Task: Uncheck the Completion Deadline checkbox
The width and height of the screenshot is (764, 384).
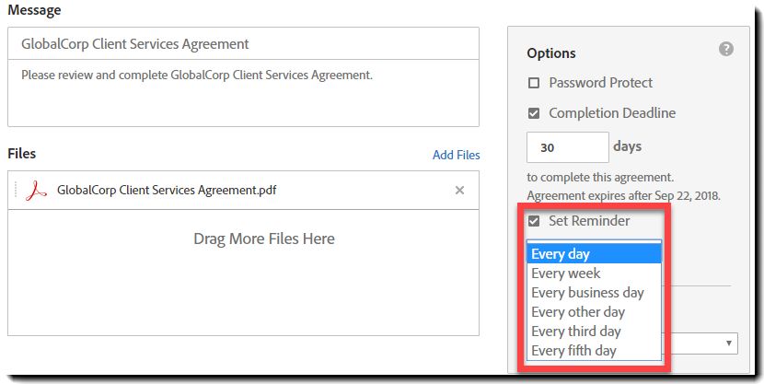Action: [534, 113]
